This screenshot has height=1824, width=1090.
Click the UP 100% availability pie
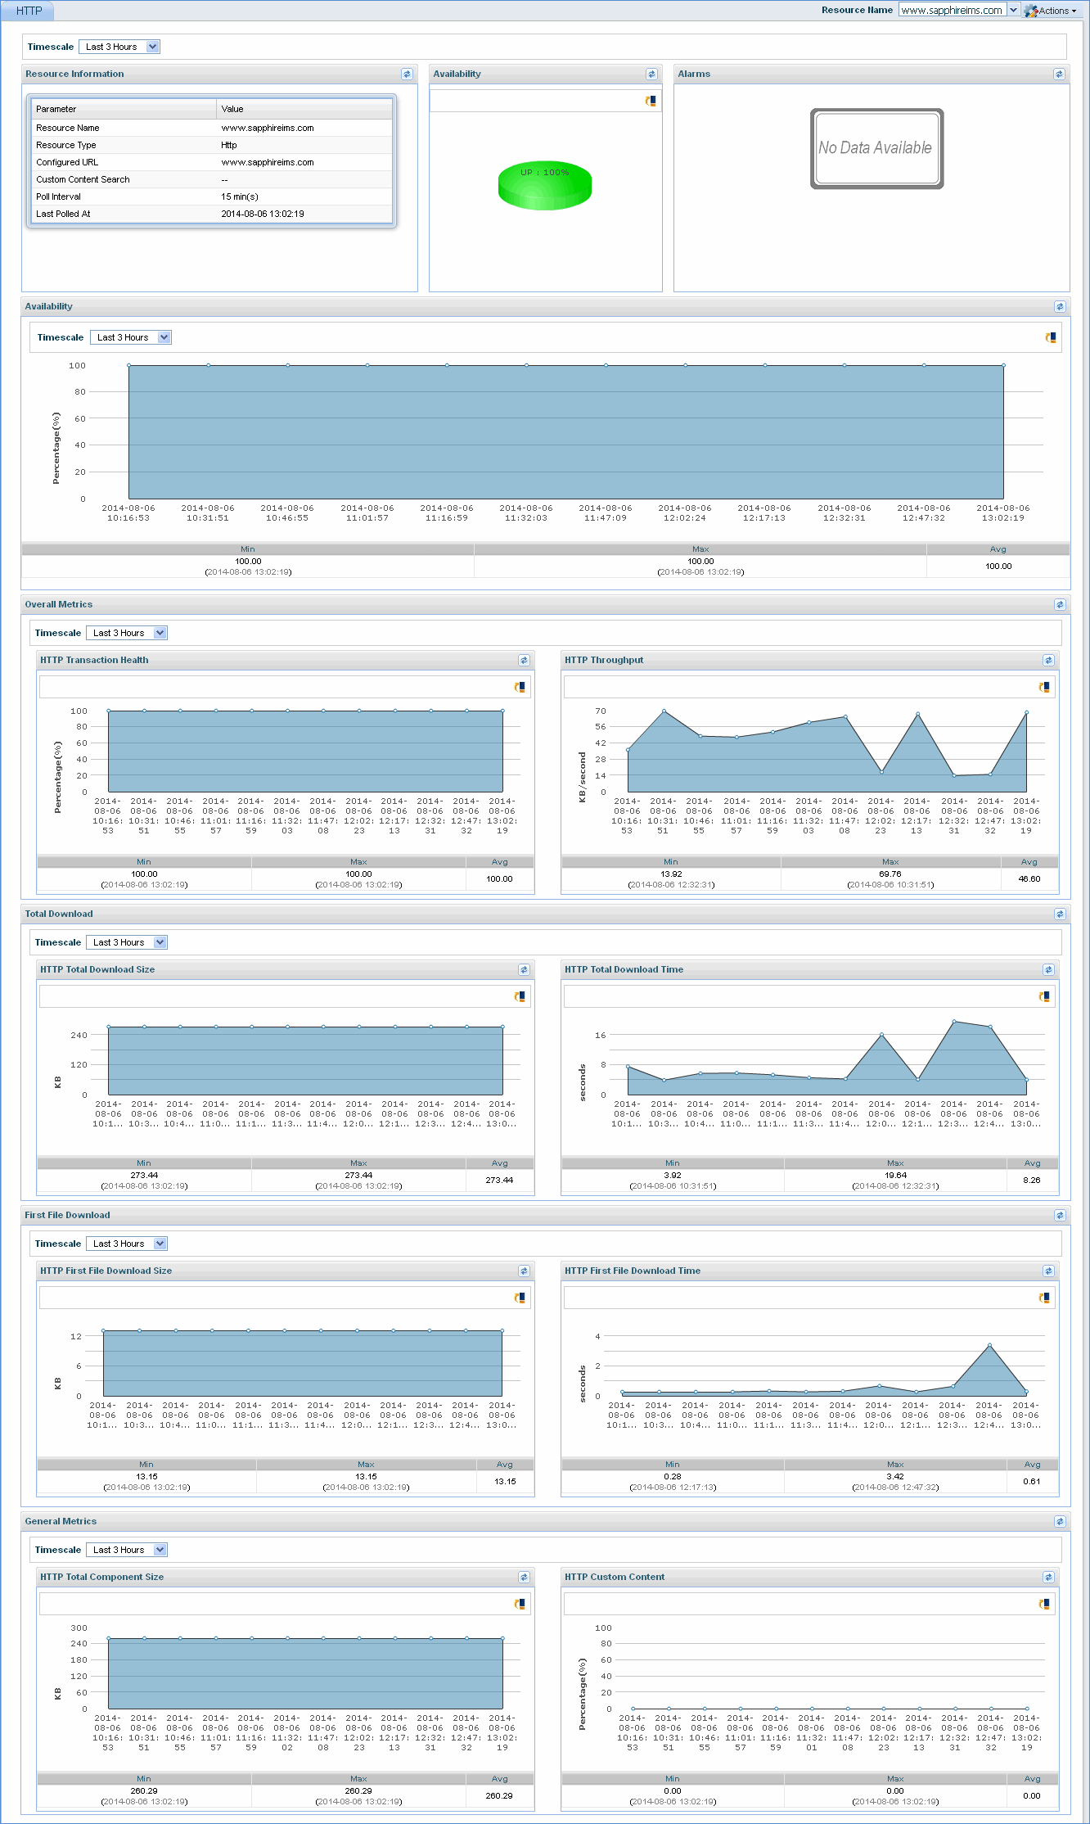click(x=545, y=185)
